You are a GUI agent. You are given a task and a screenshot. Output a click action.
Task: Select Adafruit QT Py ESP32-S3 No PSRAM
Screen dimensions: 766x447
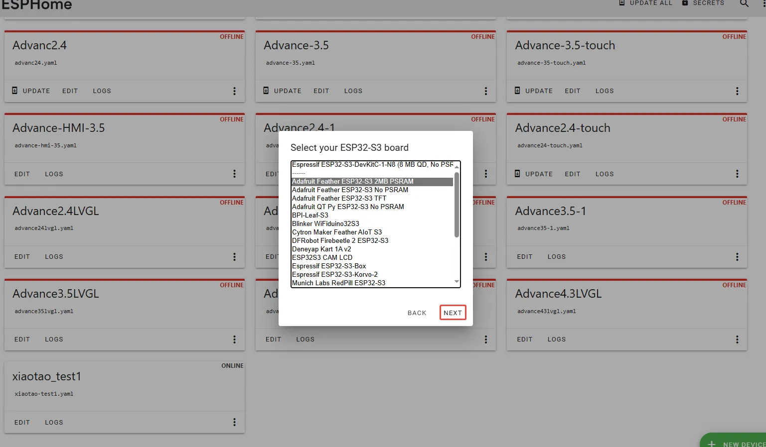point(372,207)
